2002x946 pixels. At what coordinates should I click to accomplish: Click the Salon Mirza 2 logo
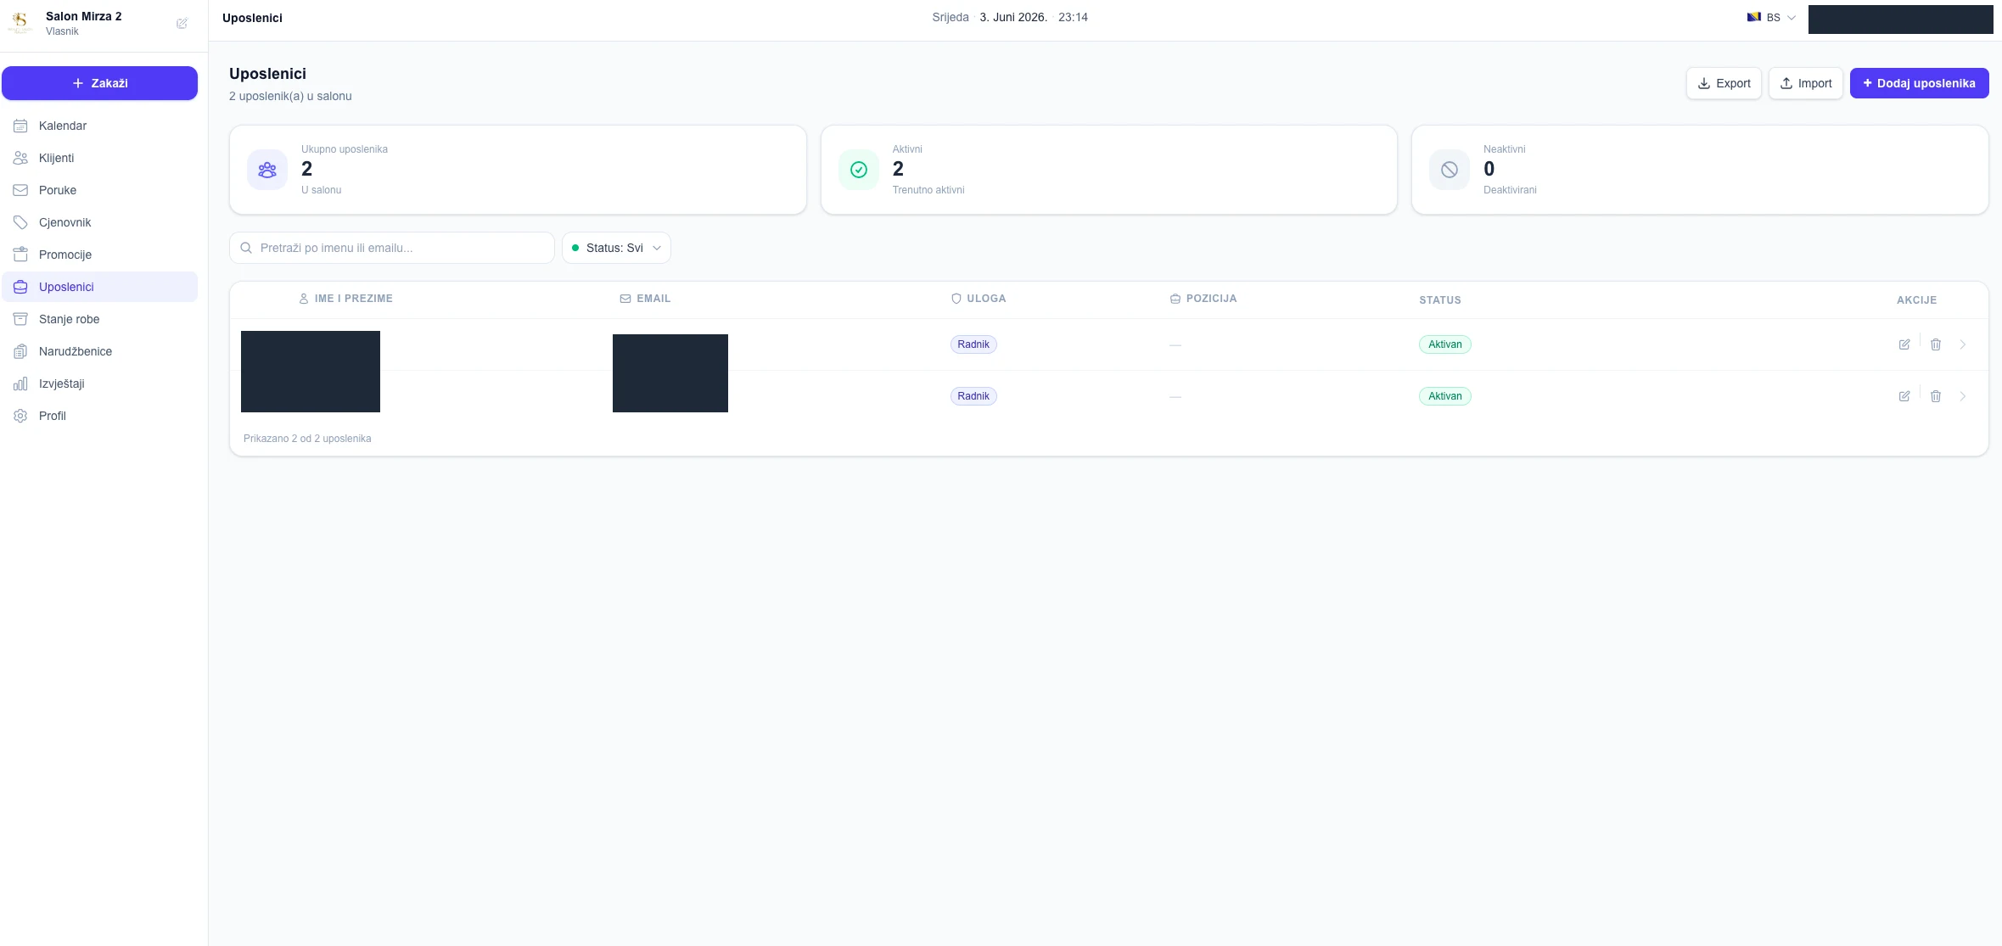point(20,23)
